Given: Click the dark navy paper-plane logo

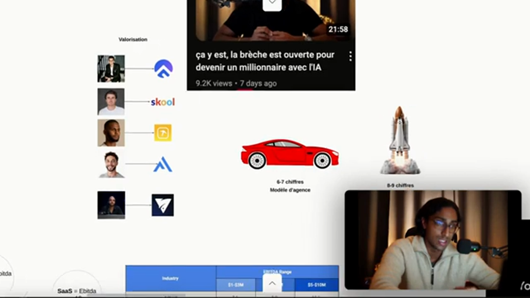Looking at the screenshot, I should pyautogui.click(x=163, y=205).
